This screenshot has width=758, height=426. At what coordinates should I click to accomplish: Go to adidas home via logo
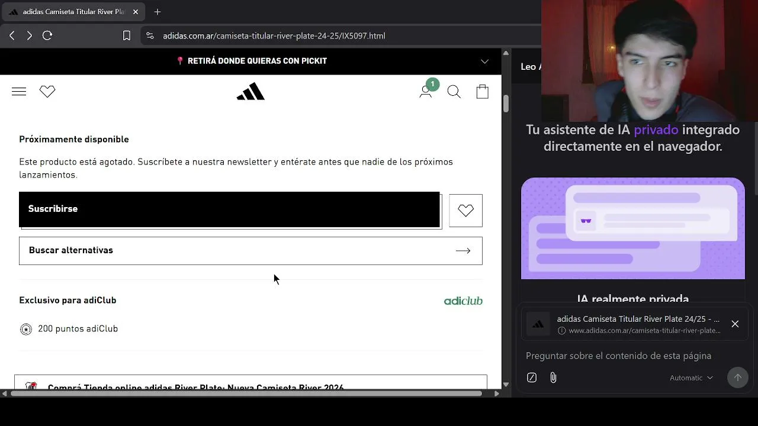(250, 92)
